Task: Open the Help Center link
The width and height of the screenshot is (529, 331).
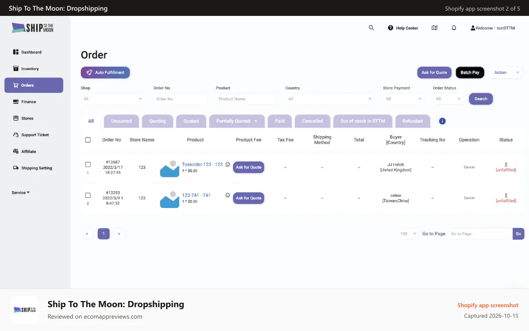Action: [403, 28]
